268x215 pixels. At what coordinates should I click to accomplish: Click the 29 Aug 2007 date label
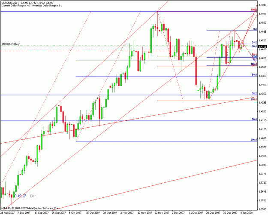pyautogui.click(x=7, y=213)
